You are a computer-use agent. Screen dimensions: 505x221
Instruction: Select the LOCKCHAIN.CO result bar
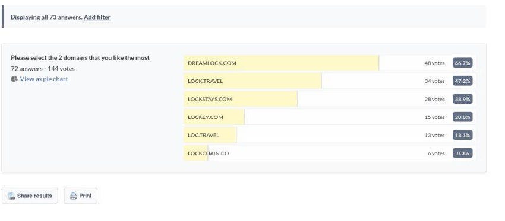pyautogui.click(x=330, y=153)
